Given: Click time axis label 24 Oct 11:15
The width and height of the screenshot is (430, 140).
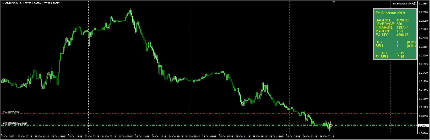Looking at the screenshot, I should click(x=142, y=137).
